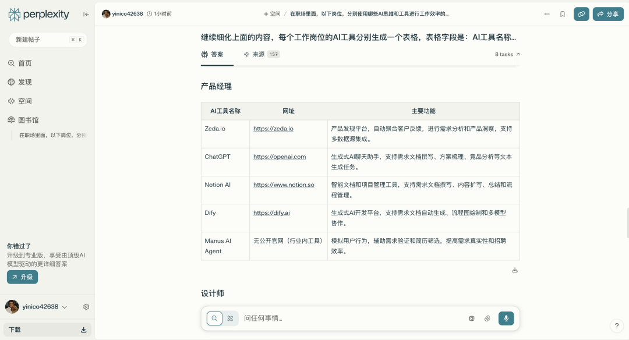
Task: Bookmark this thread
Action: click(x=563, y=14)
